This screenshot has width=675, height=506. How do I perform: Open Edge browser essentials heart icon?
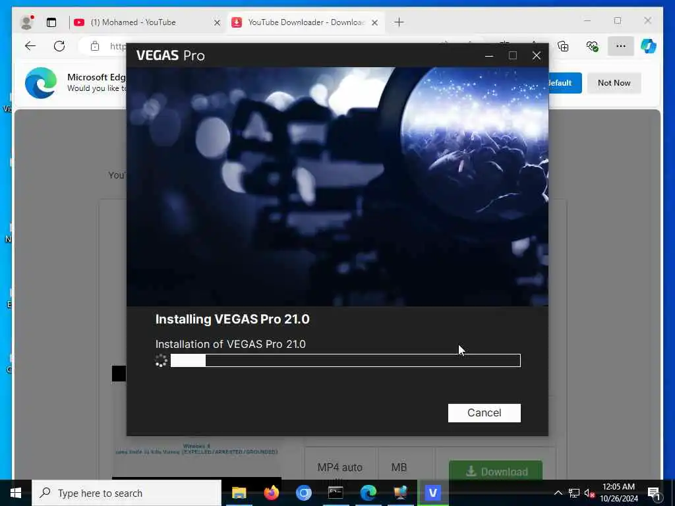coord(593,46)
